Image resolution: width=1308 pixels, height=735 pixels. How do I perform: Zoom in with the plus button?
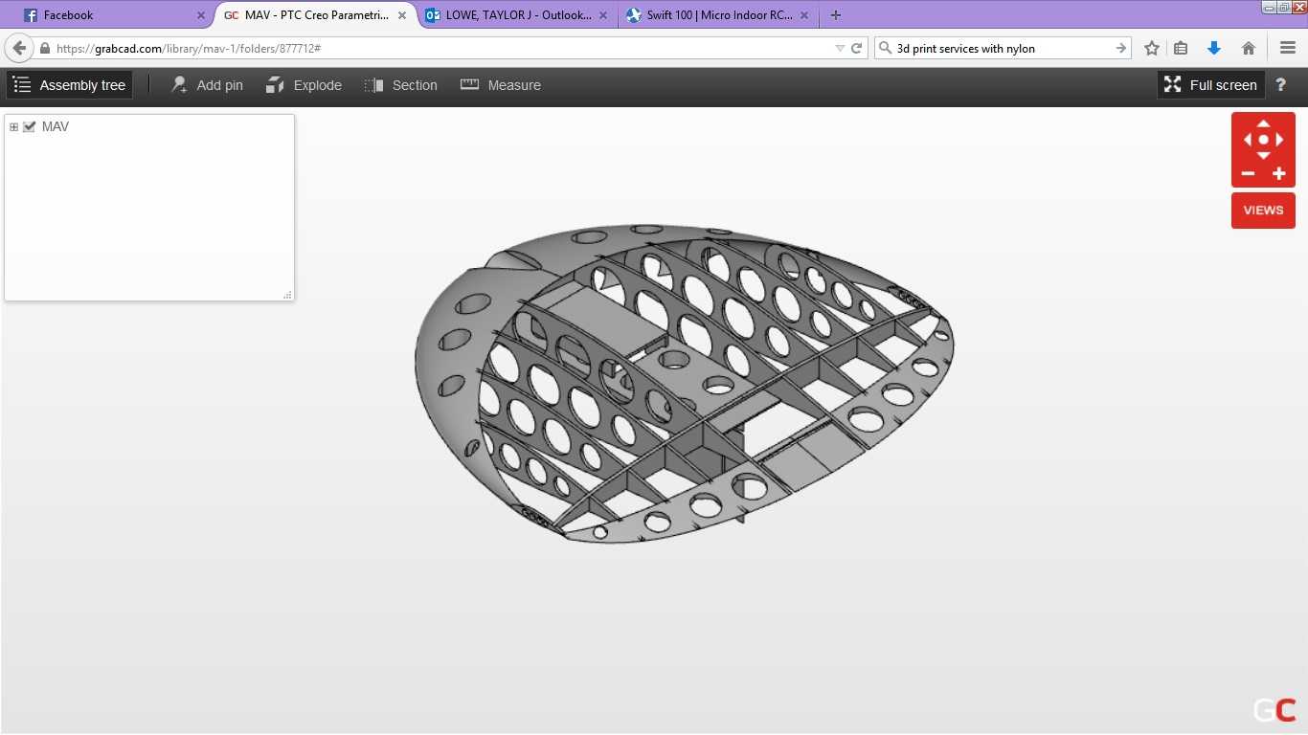[x=1278, y=173]
